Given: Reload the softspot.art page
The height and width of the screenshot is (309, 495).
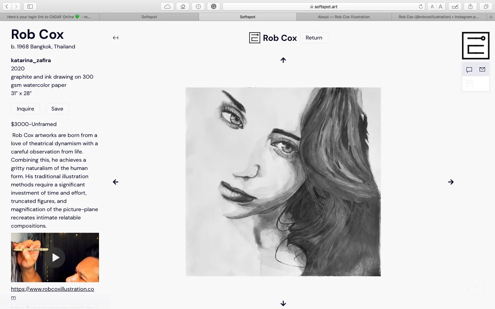Looking at the screenshot, I should coord(421,6).
